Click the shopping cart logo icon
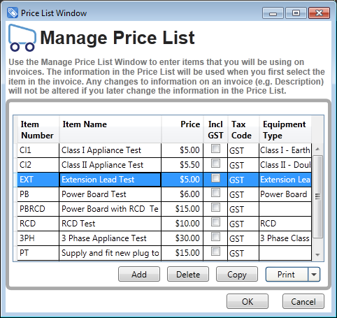337x318 pixels. tap(22, 38)
